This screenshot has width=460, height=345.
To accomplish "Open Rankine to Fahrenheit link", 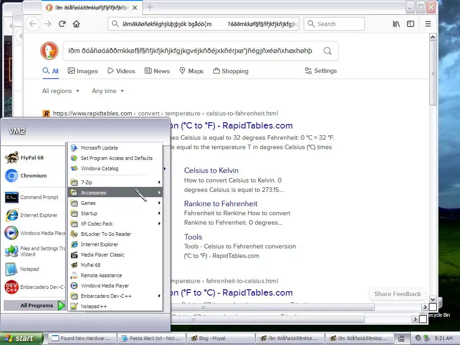I will pyautogui.click(x=221, y=203).
